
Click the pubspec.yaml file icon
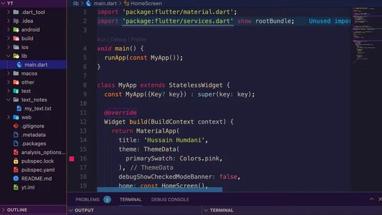pos(16,170)
